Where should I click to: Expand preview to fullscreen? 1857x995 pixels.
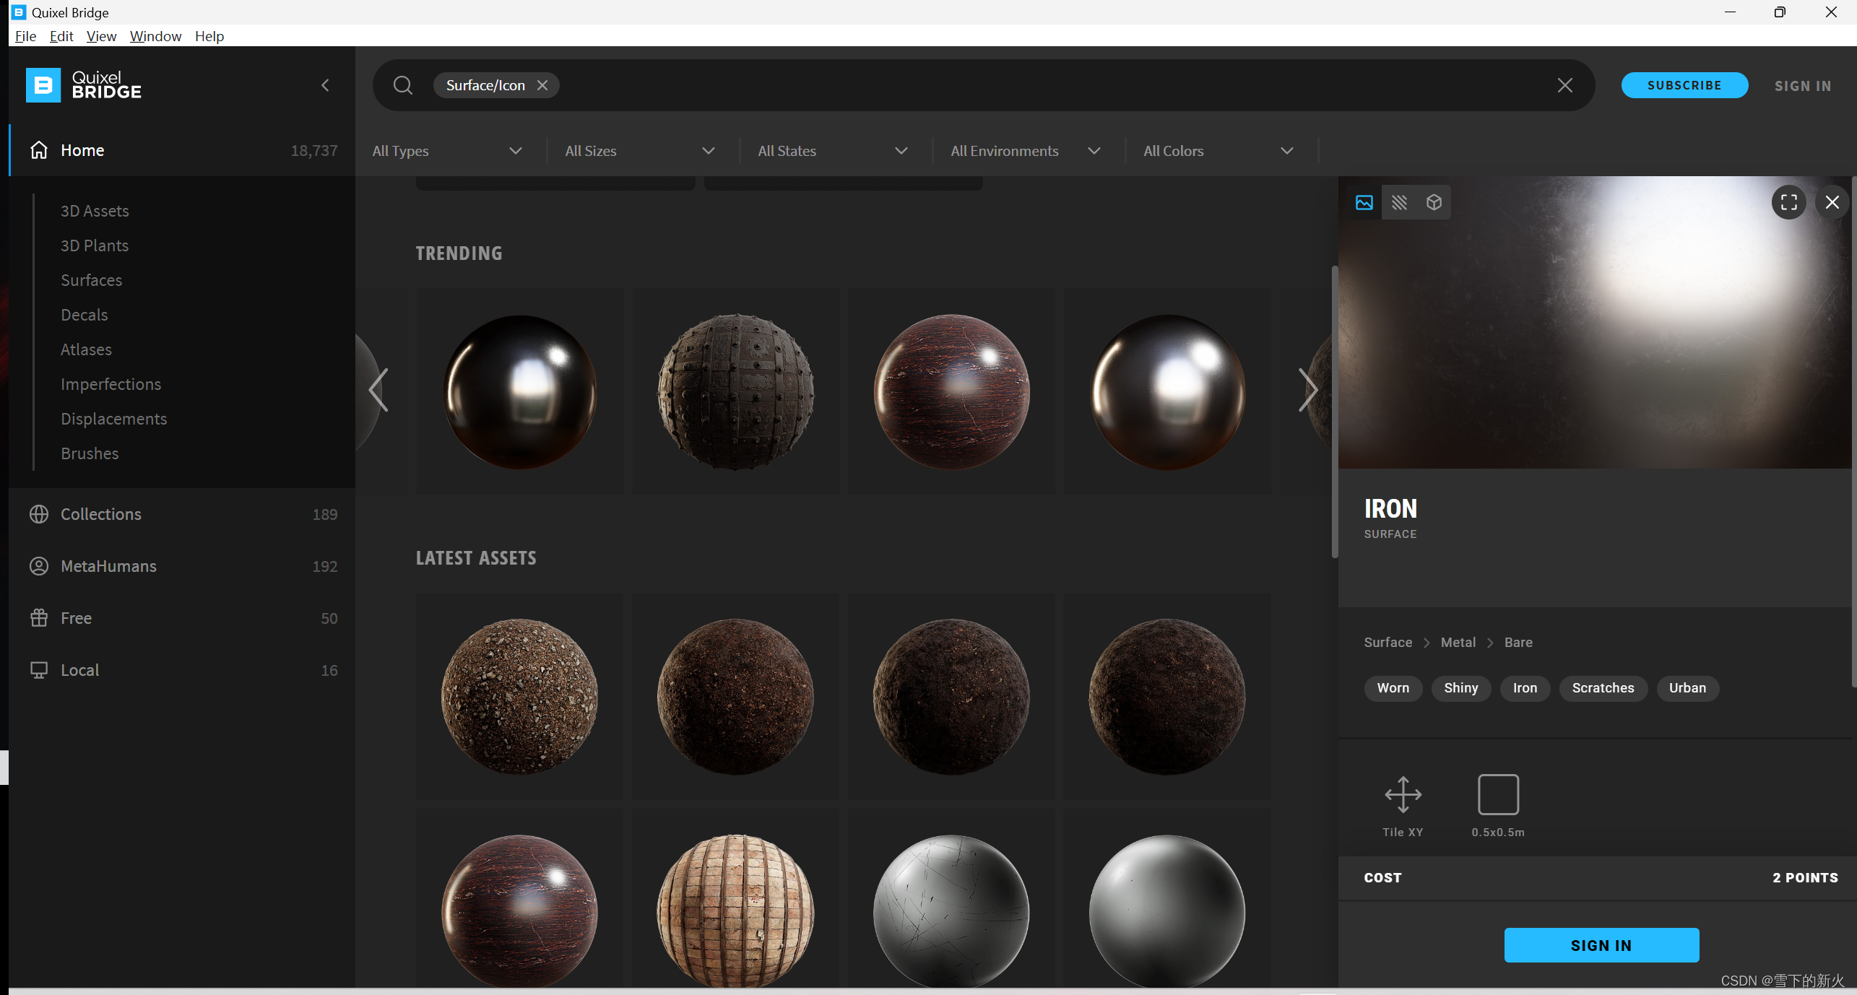(1788, 202)
